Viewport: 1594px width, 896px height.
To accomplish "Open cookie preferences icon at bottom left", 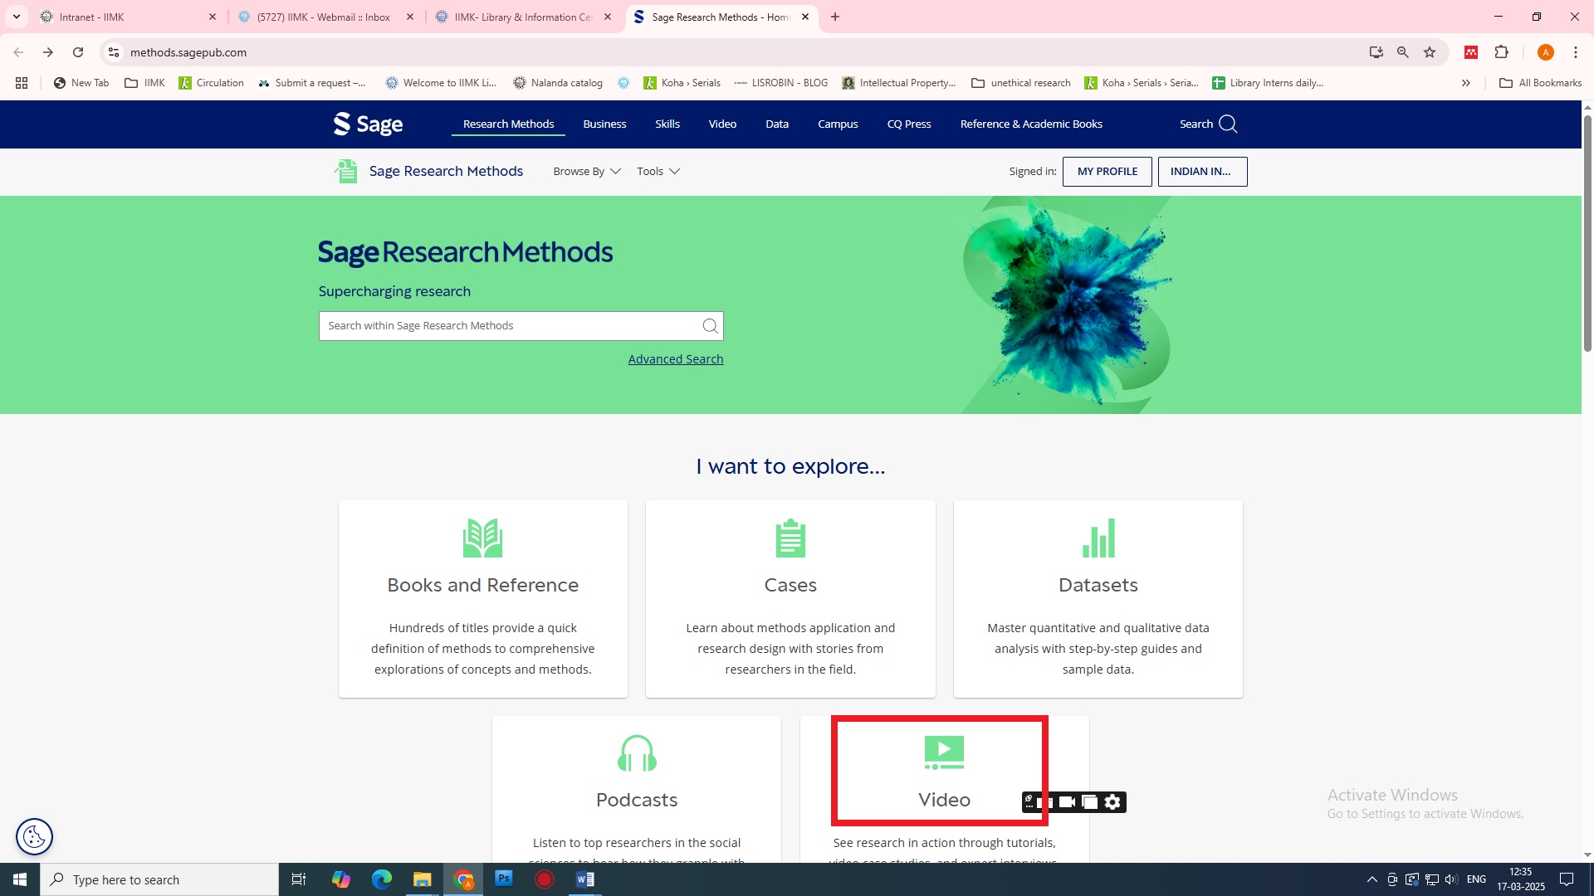I will tap(34, 836).
